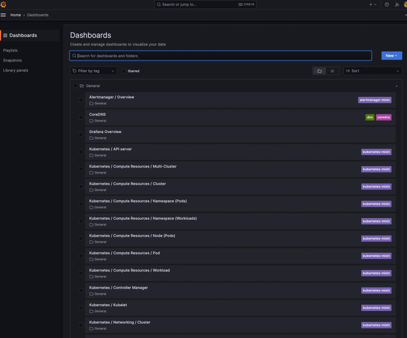Open Playlists in the sidebar

[10, 50]
